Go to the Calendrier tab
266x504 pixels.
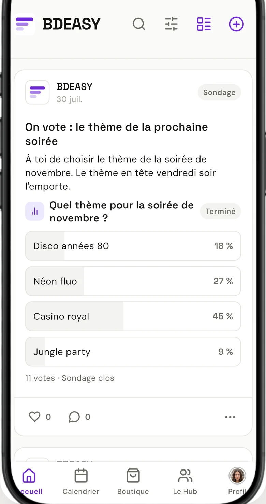pyautogui.click(x=81, y=482)
